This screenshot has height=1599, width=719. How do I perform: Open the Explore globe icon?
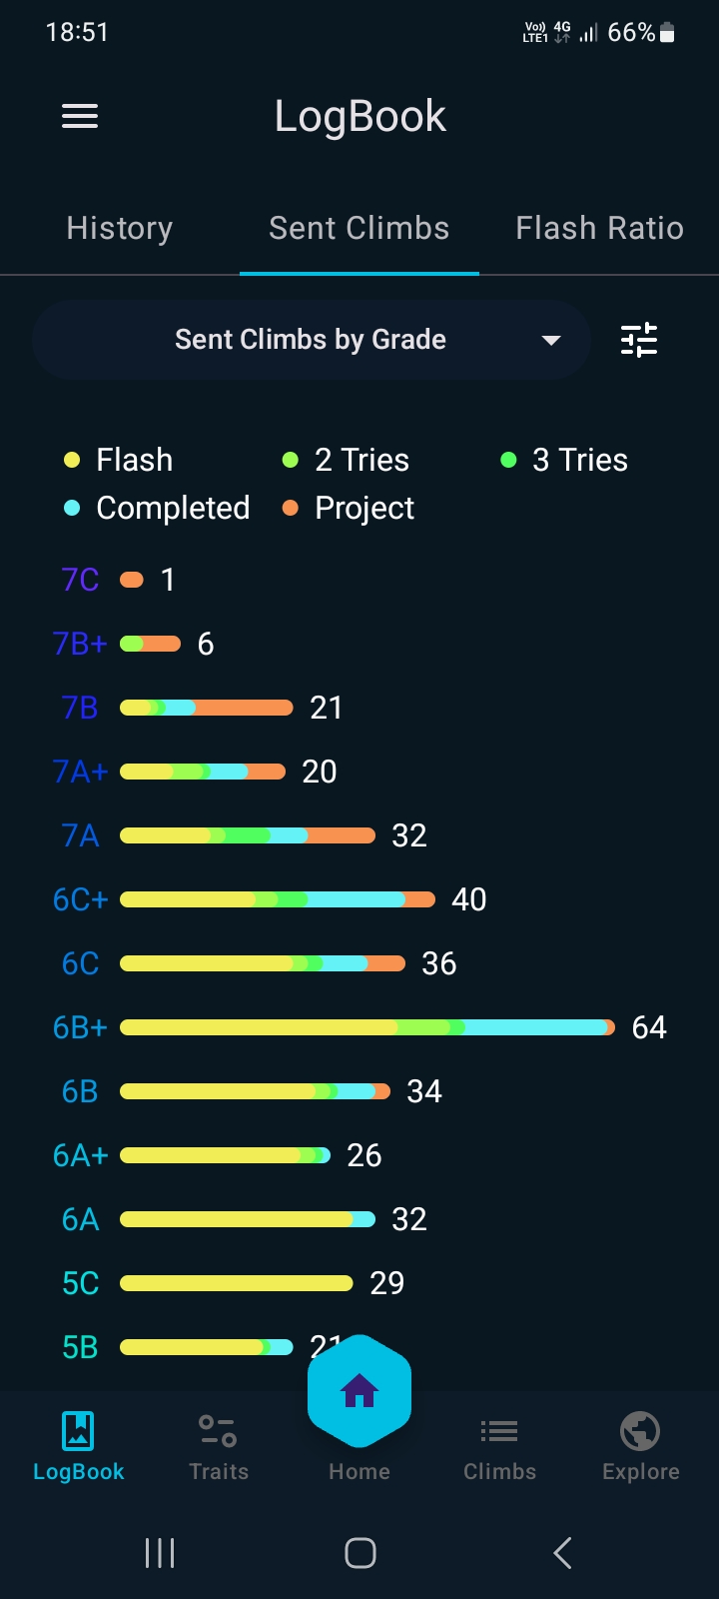click(640, 1431)
